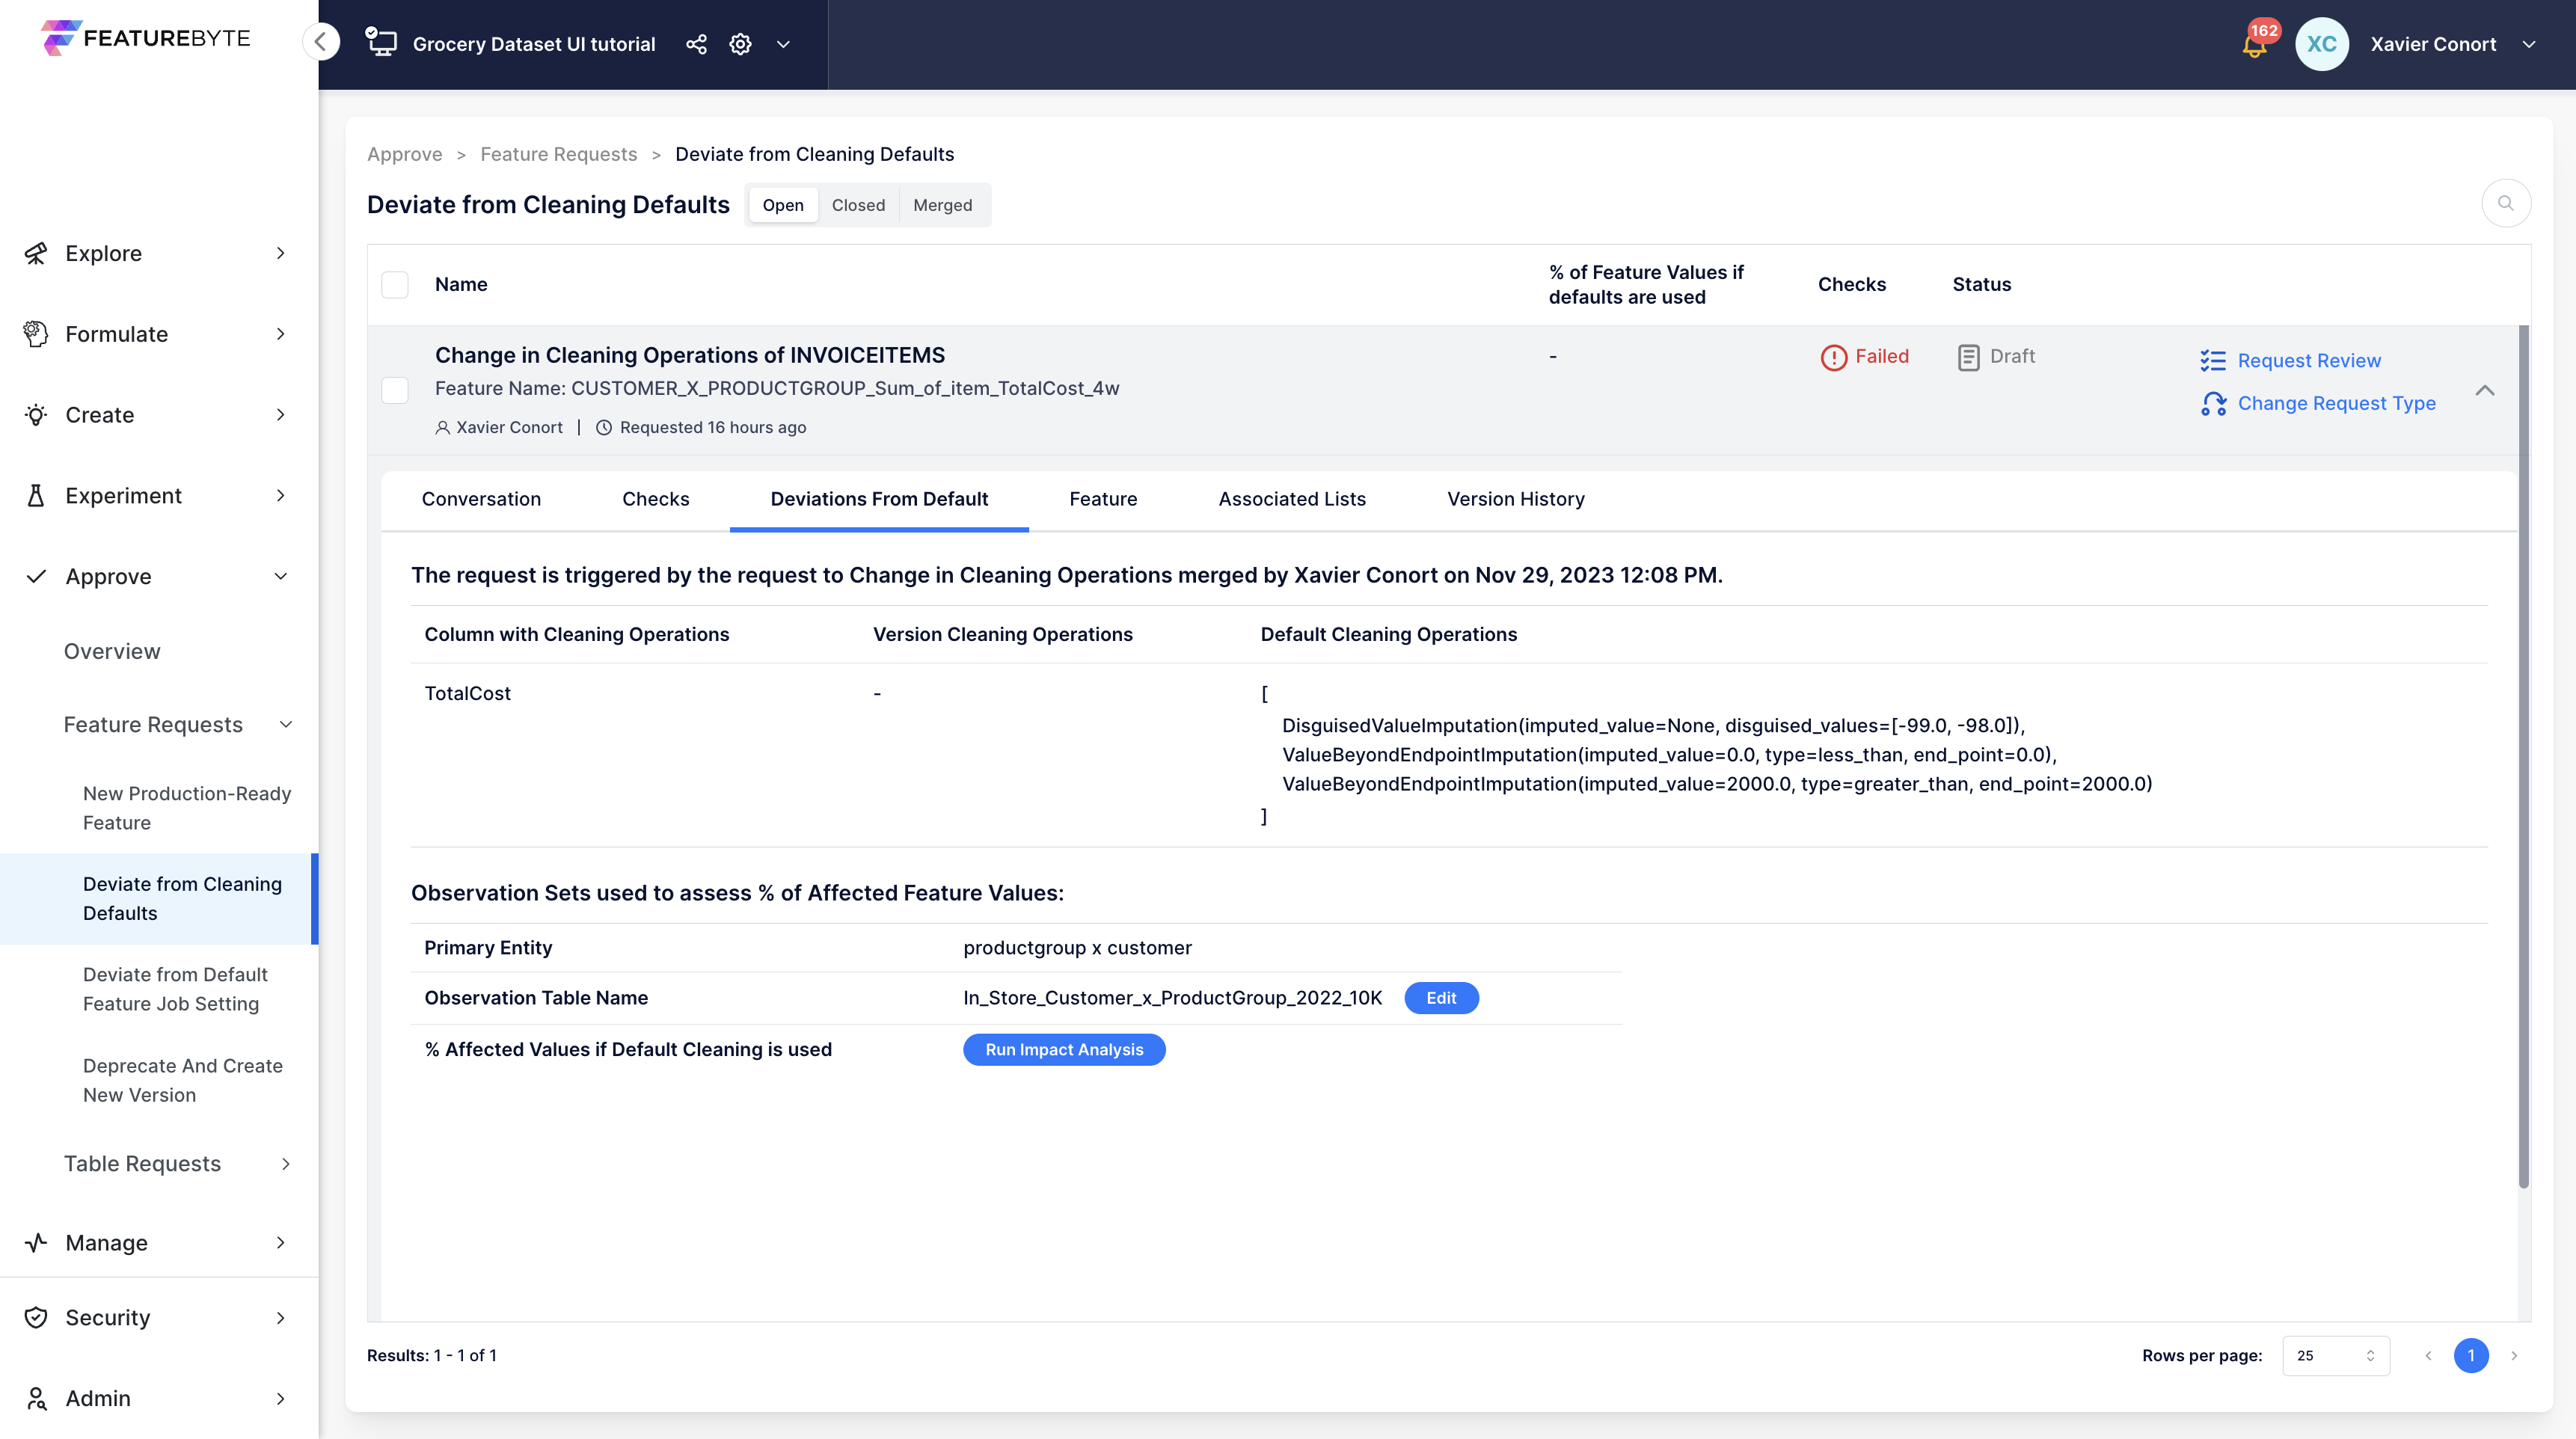Click the Formulate head icon
This screenshot has height=1439, width=2576.
(x=36, y=334)
